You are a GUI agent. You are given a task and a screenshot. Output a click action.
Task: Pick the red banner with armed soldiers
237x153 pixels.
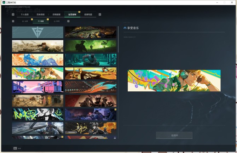click(91, 101)
